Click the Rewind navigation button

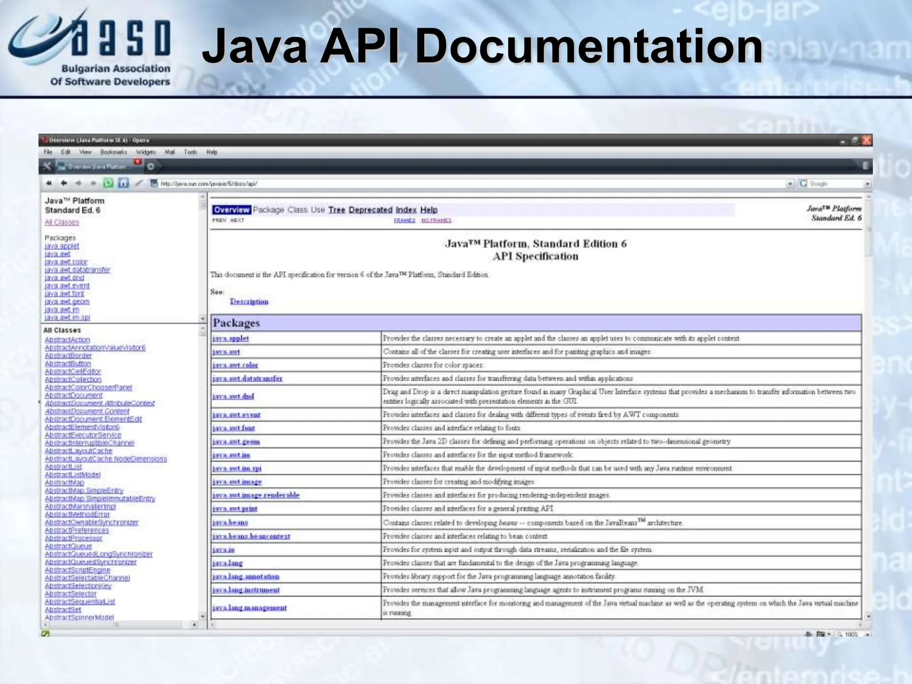(x=49, y=183)
